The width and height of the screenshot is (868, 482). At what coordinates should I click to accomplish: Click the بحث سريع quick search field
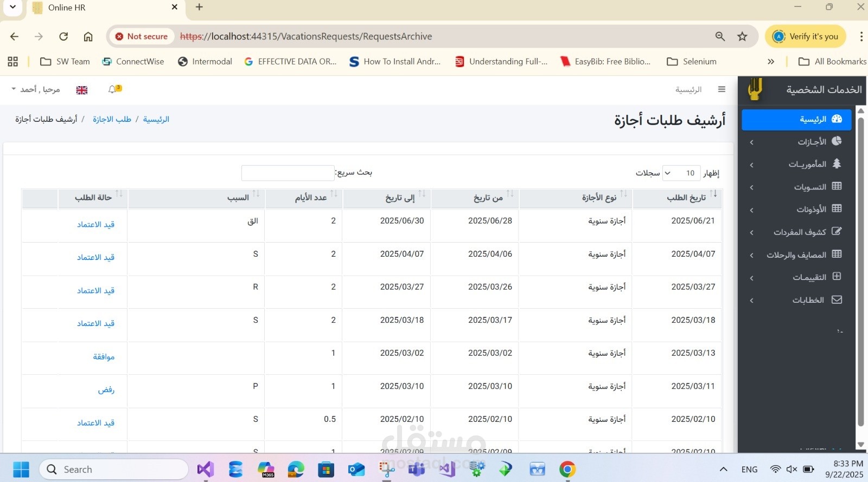(288, 173)
